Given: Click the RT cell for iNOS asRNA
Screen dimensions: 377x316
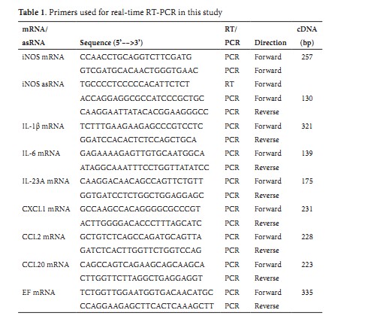Looking at the screenshot, I should pos(229,84).
